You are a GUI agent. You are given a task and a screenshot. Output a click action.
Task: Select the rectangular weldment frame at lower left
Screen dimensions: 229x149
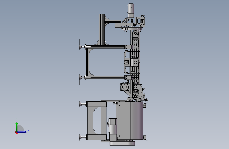click(96, 120)
